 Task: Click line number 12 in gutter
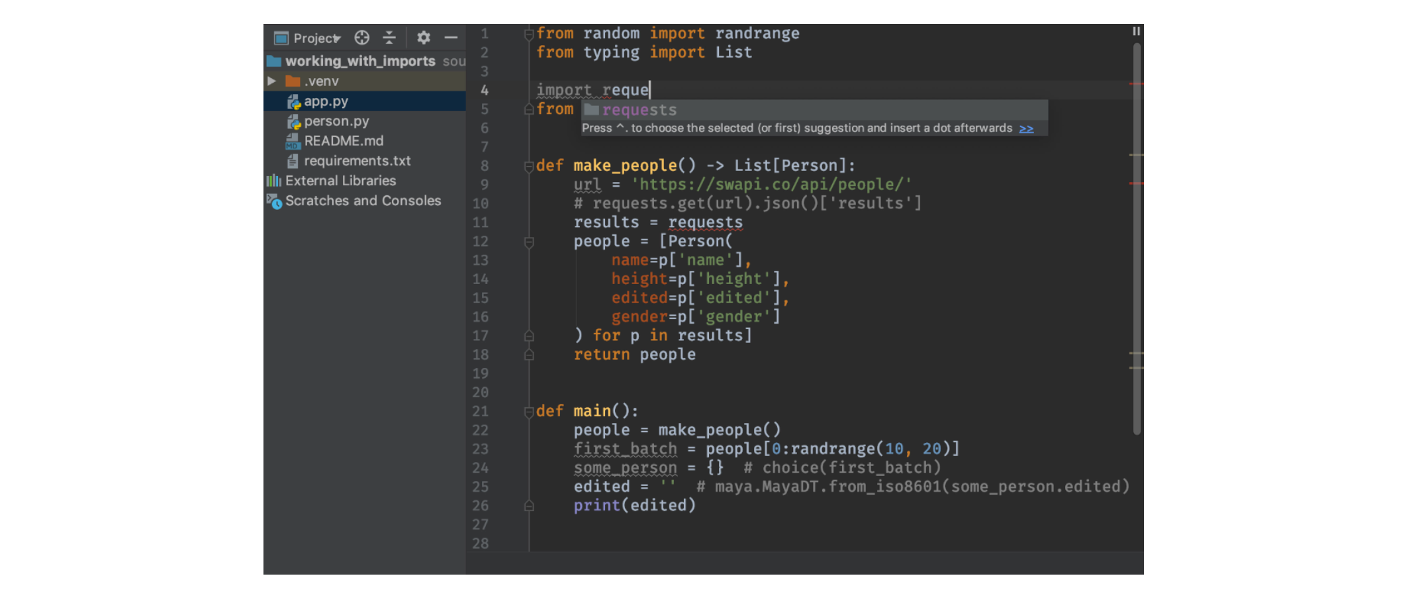pyautogui.click(x=480, y=242)
